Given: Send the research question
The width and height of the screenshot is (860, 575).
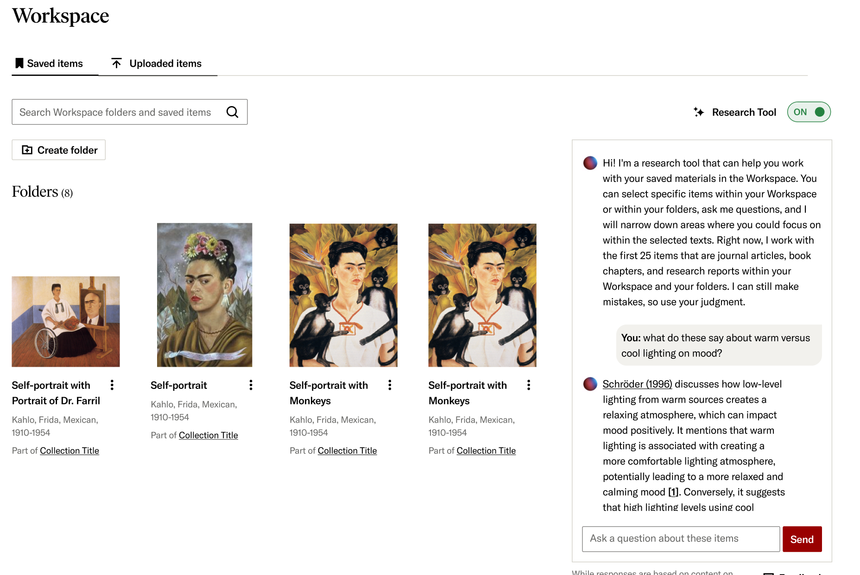Looking at the screenshot, I should 802,539.
